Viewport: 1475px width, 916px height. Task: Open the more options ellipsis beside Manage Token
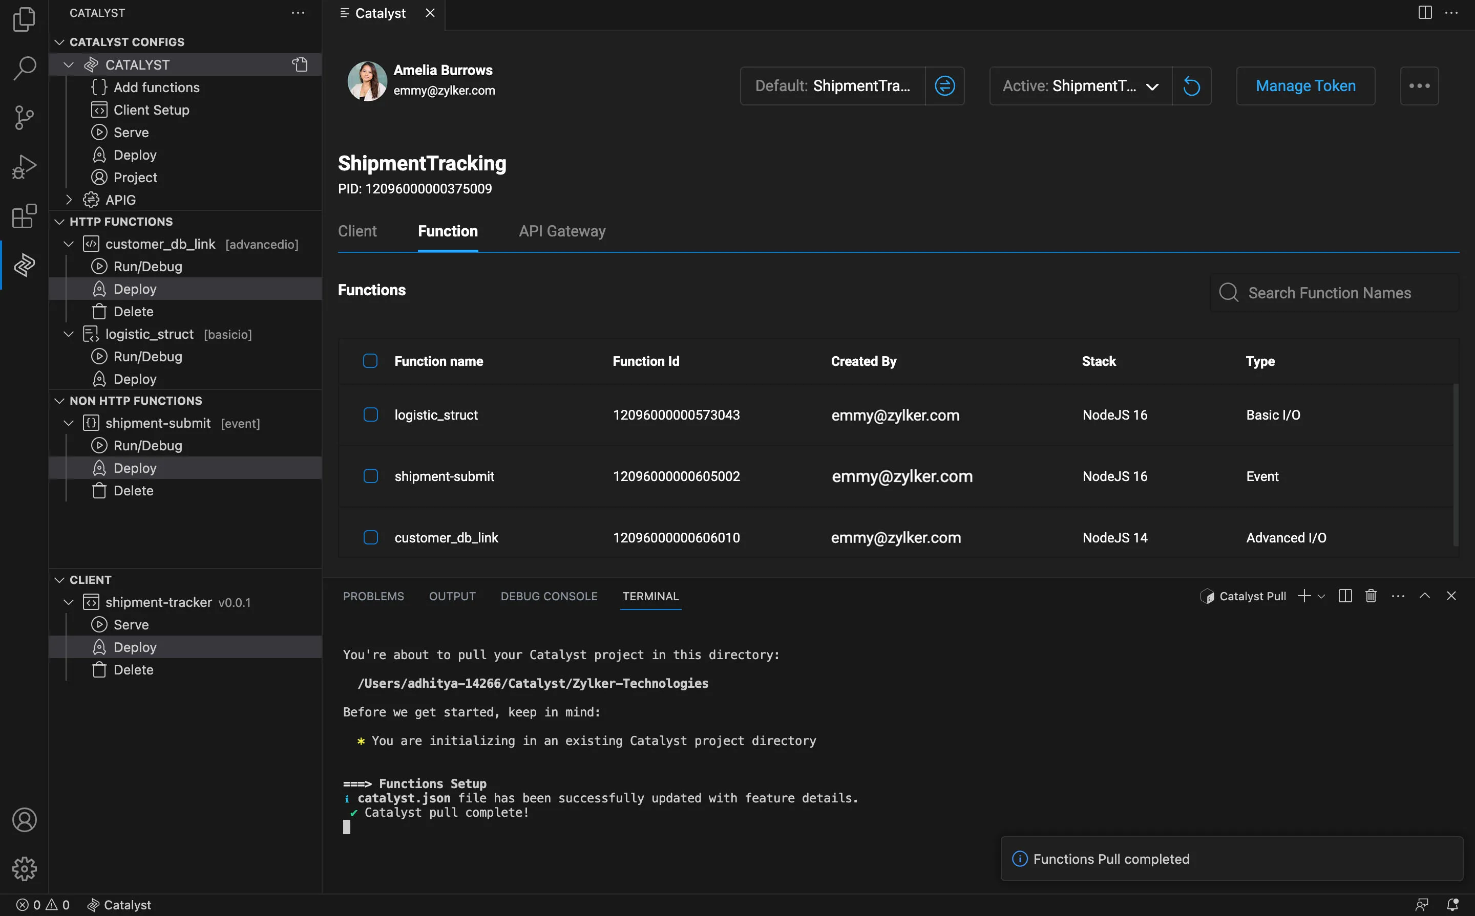coord(1419,86)
